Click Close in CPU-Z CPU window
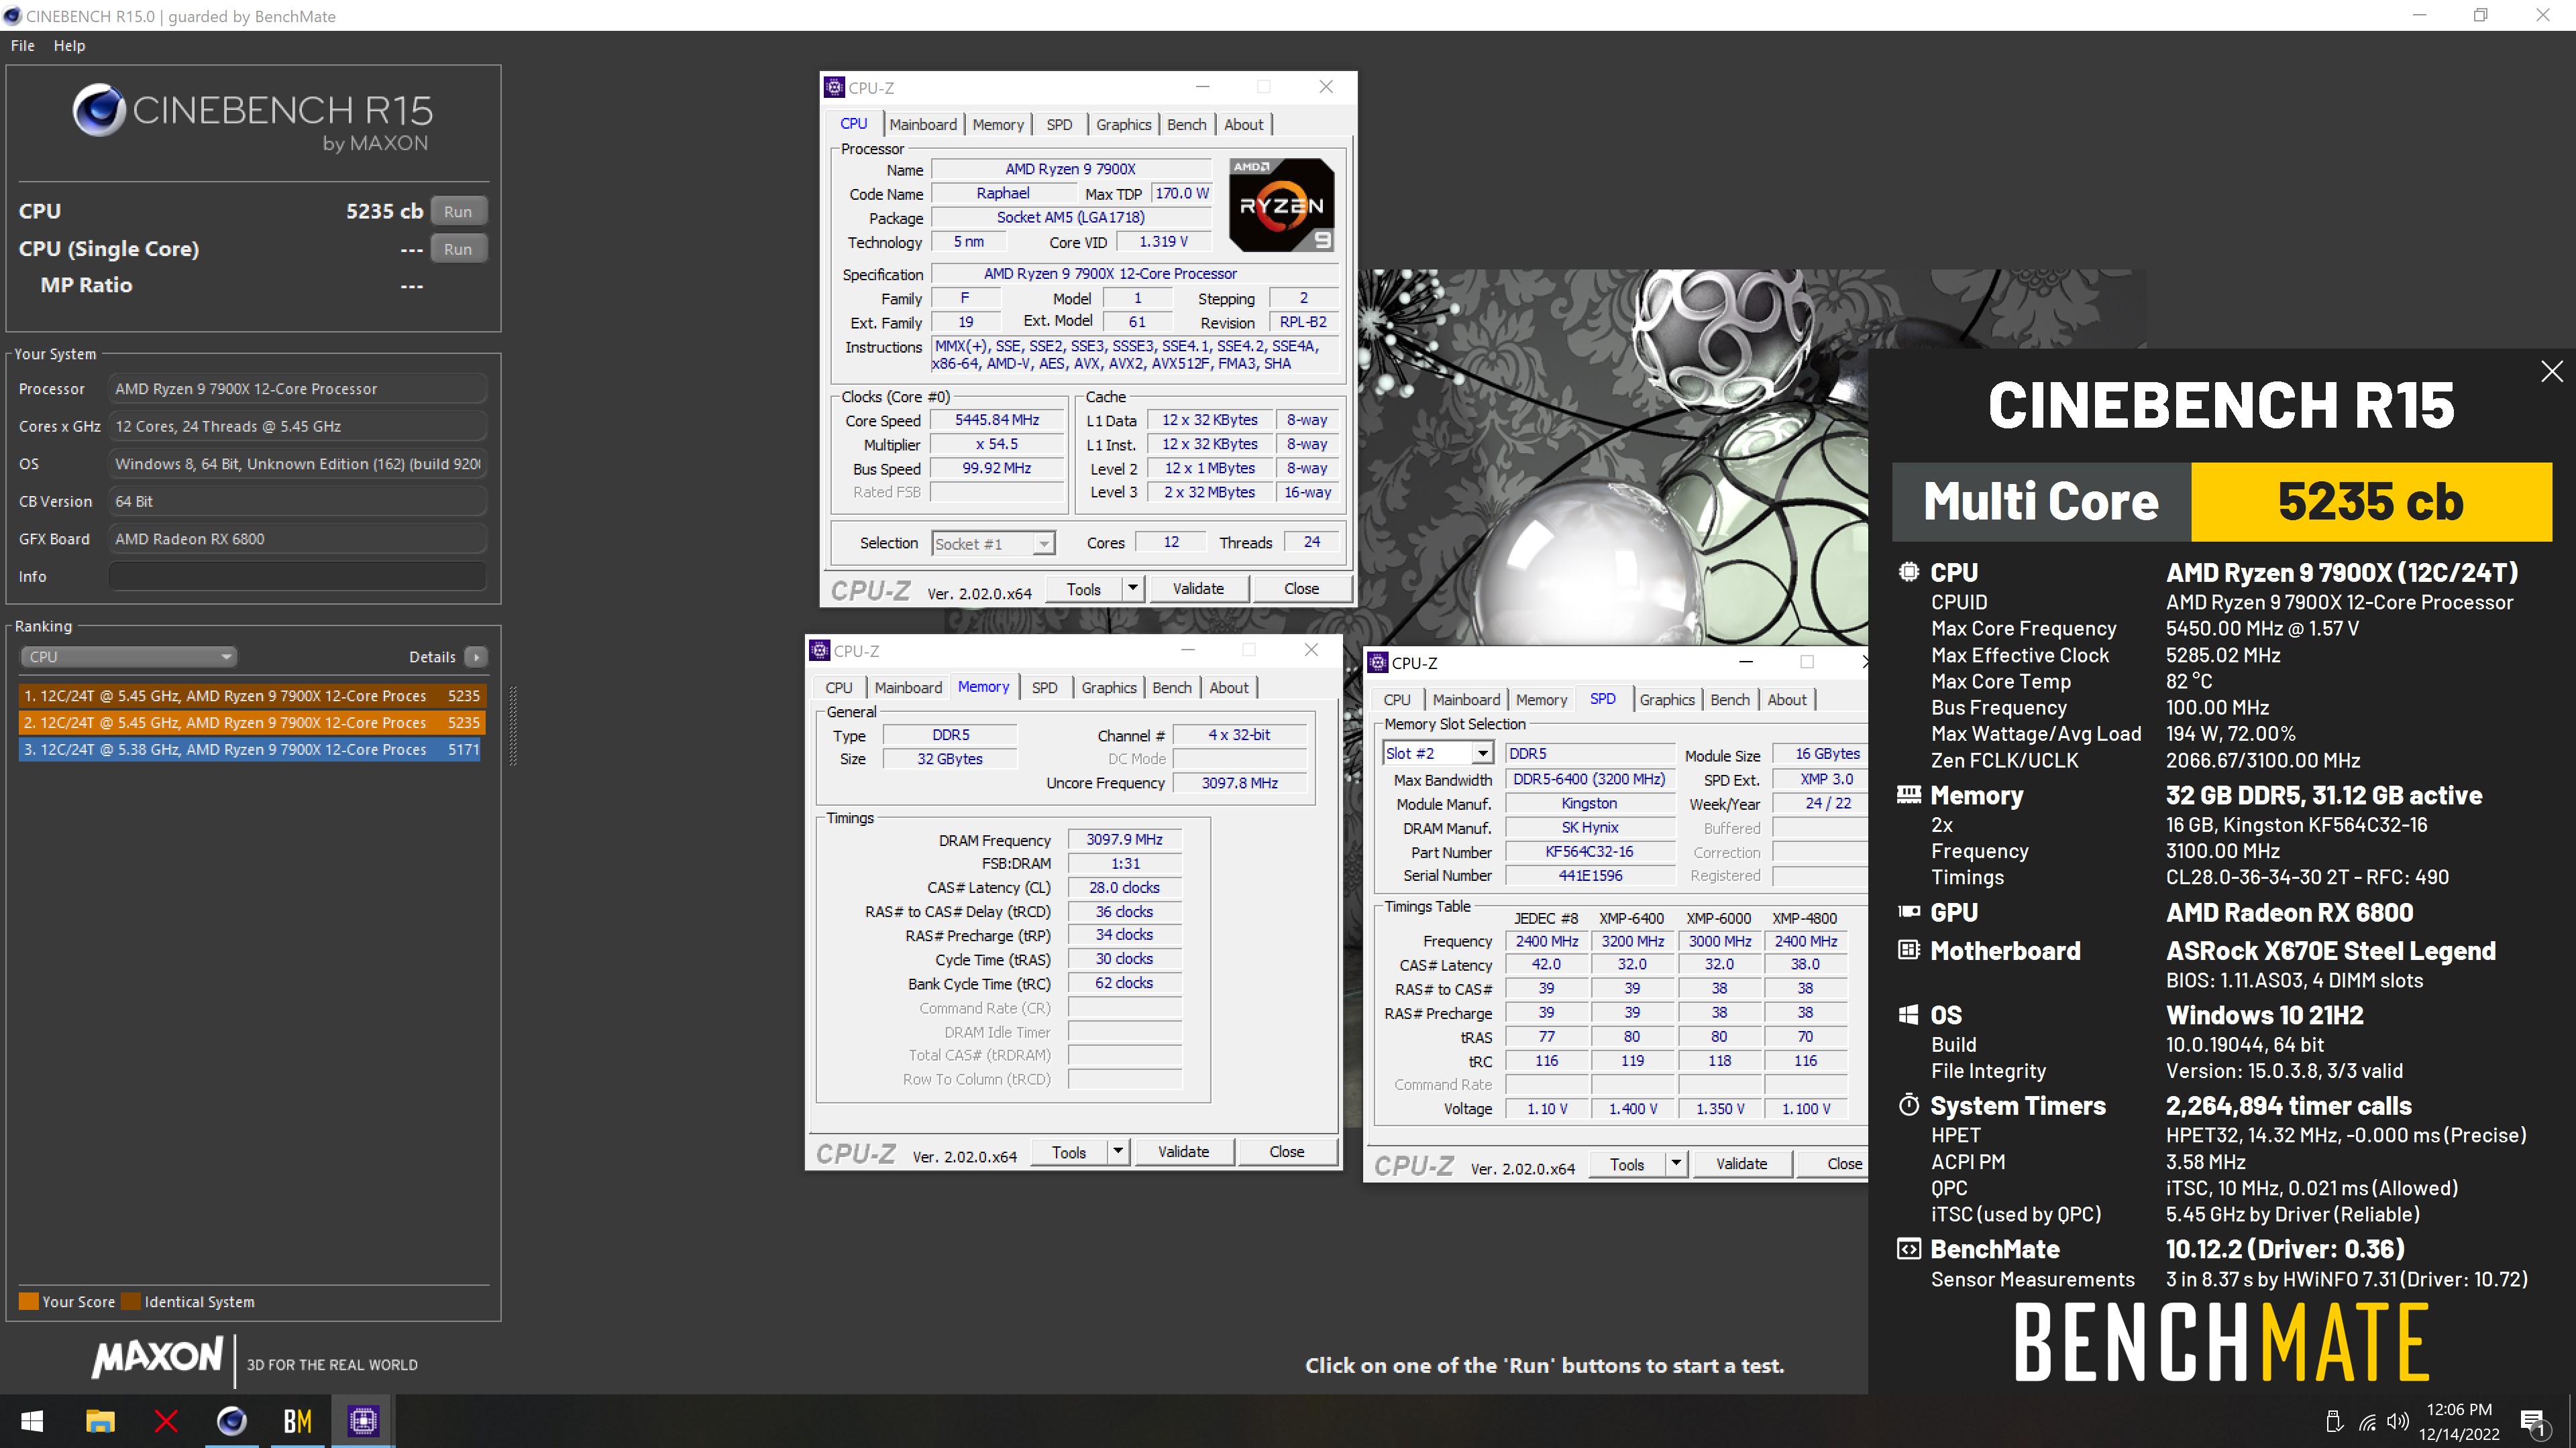 (1301, 589)
